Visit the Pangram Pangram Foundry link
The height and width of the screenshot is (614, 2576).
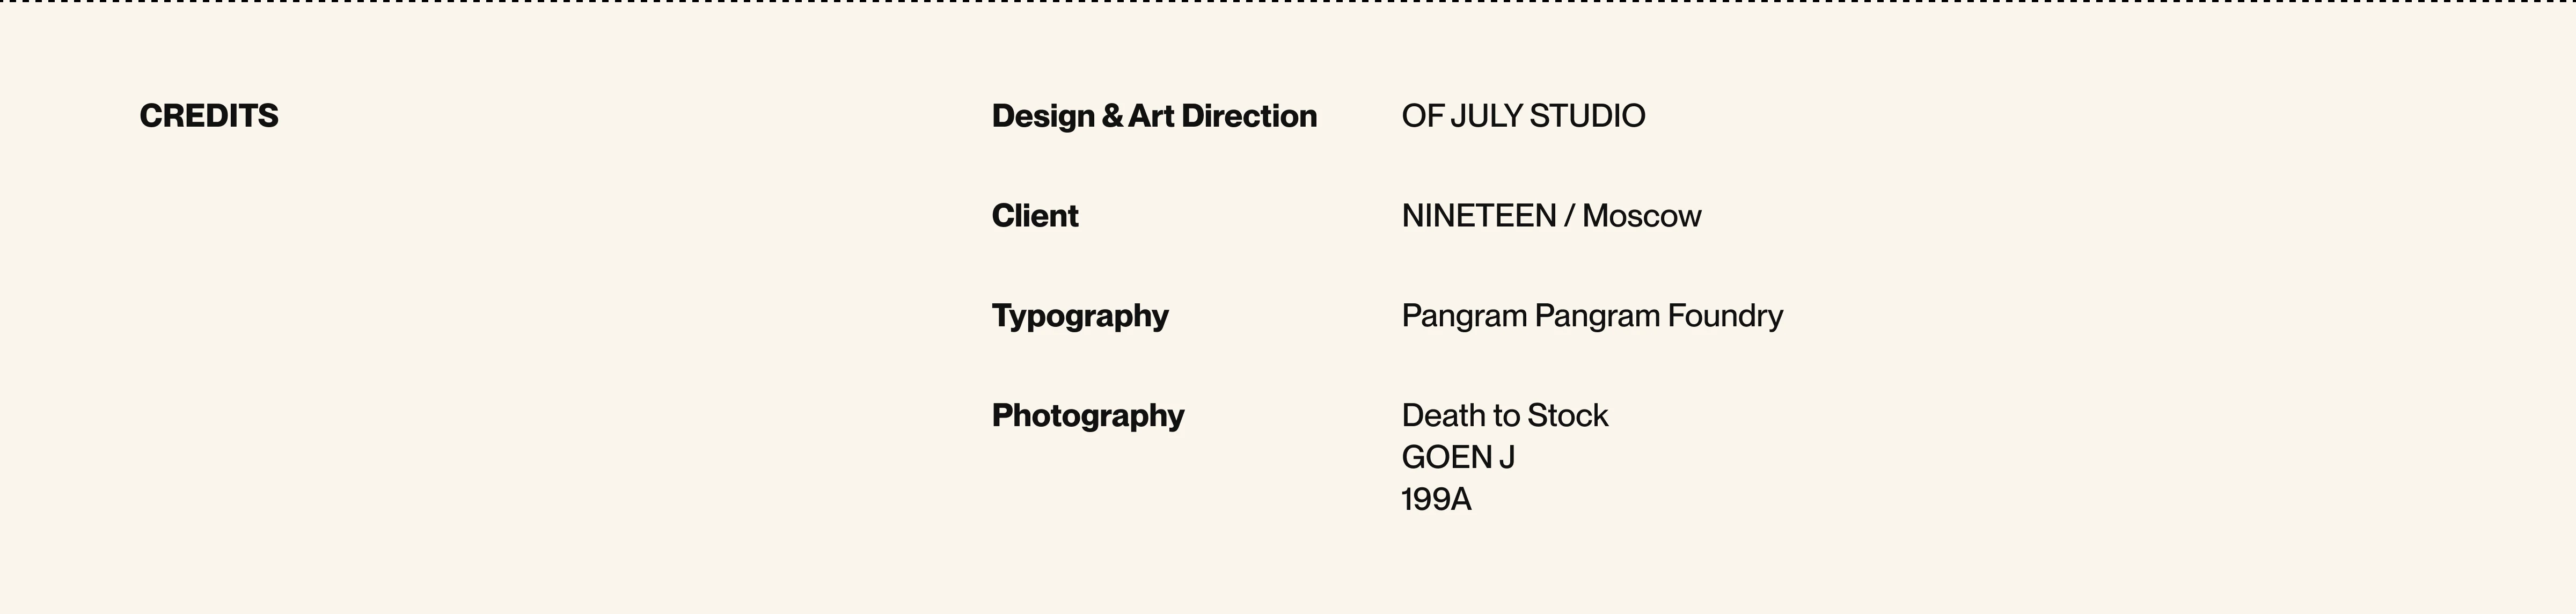point(1591,316)
